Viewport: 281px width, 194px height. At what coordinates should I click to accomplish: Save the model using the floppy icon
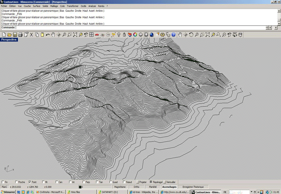(x=15, y=34)
